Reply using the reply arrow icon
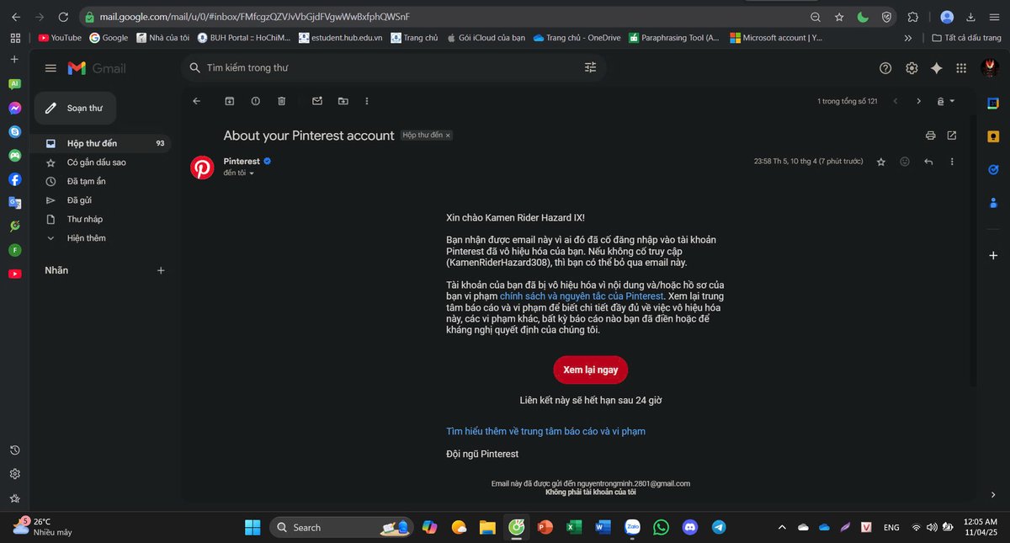The image size is (1010, 543). (x=928, y=162)
